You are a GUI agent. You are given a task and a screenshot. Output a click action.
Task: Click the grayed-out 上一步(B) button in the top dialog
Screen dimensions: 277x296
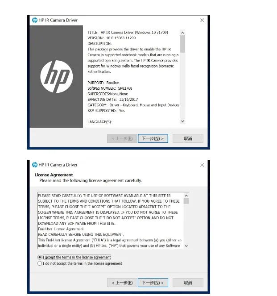pyautogui.click(x=122, y=138)
